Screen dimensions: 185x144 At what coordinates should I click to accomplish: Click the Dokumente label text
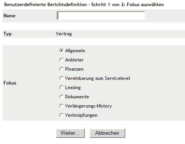(x=77, y=97)
